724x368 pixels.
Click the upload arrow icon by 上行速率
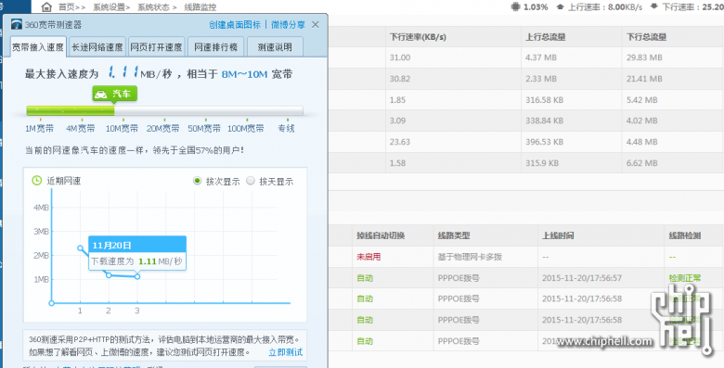coord(561,6)
